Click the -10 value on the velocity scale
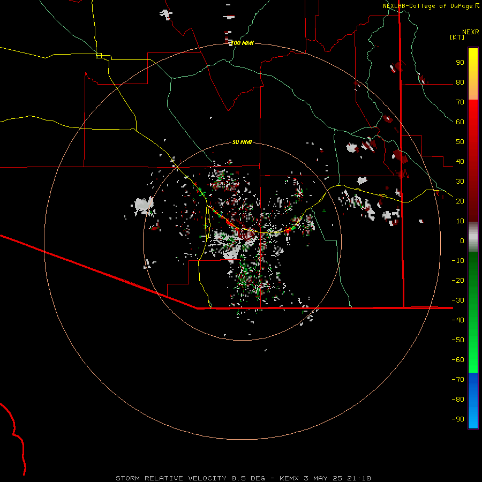 (x=458, y=261)
